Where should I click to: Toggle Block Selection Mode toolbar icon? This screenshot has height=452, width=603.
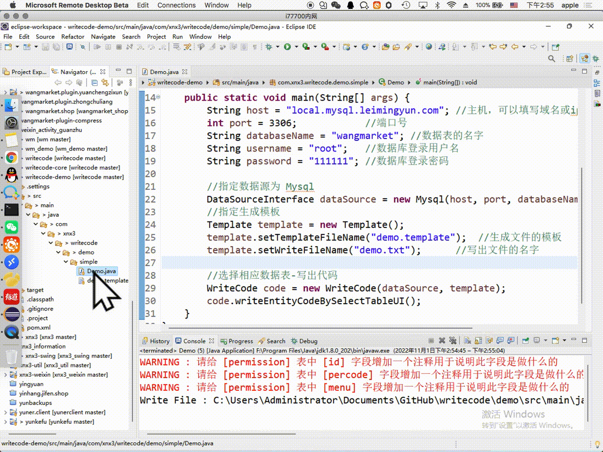244,47
